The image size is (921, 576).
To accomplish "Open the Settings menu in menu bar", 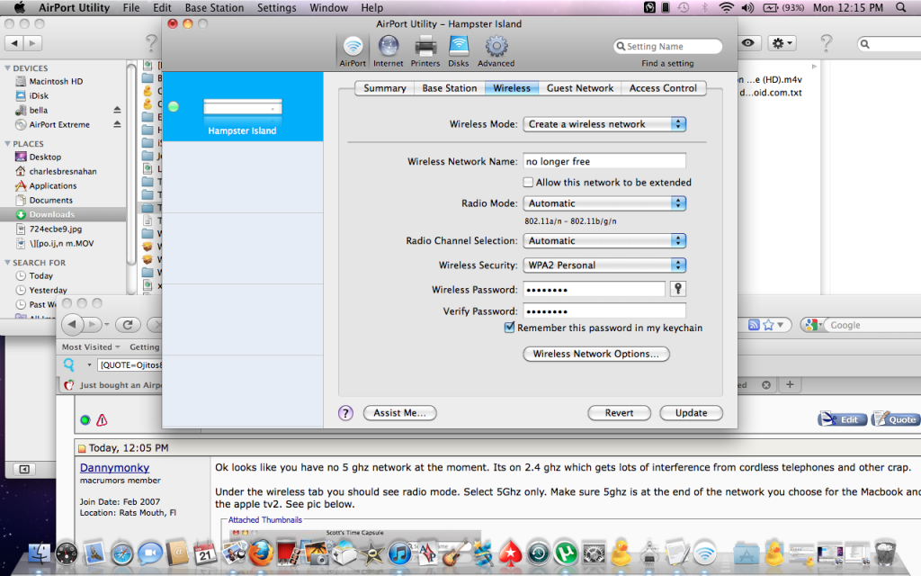I will pyautogui.click(x=276, y=7).
